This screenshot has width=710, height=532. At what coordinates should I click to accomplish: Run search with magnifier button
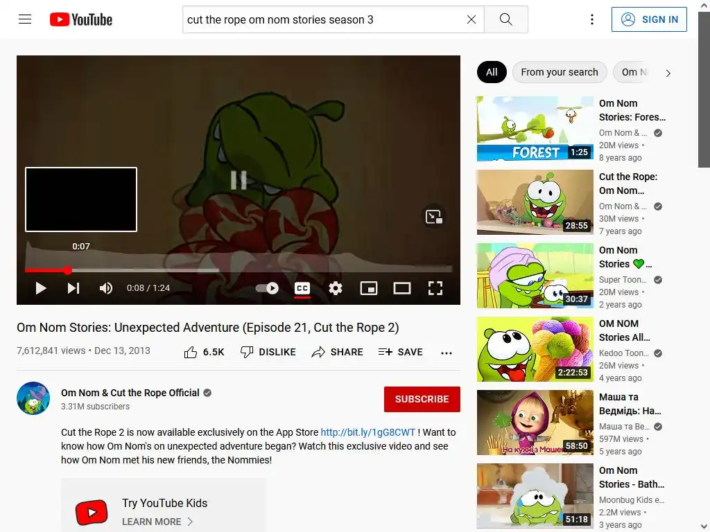click(505, 19)
